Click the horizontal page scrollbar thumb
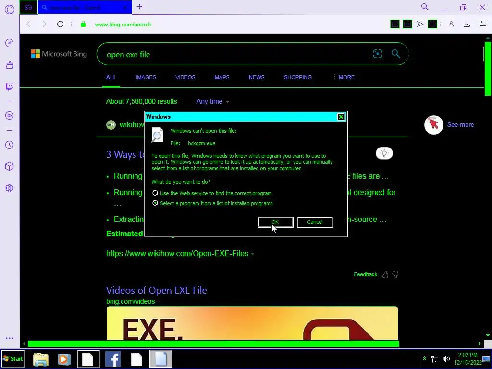 click(x=213, y=344)
